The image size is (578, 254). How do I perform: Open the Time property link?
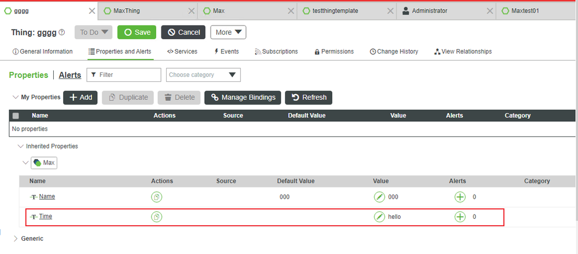point(46,216)
